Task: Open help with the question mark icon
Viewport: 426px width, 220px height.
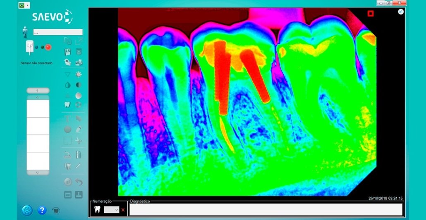Action: coord(42,210)
